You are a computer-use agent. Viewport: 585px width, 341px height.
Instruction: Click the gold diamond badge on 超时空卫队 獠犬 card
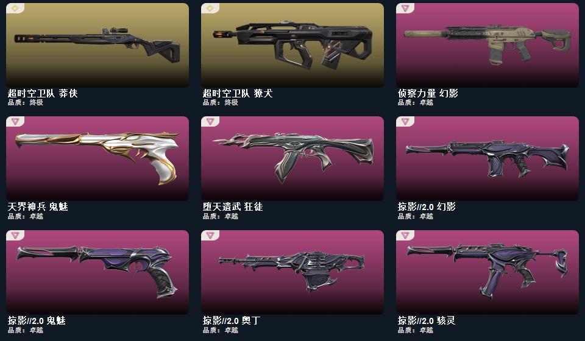click(210, 8)
